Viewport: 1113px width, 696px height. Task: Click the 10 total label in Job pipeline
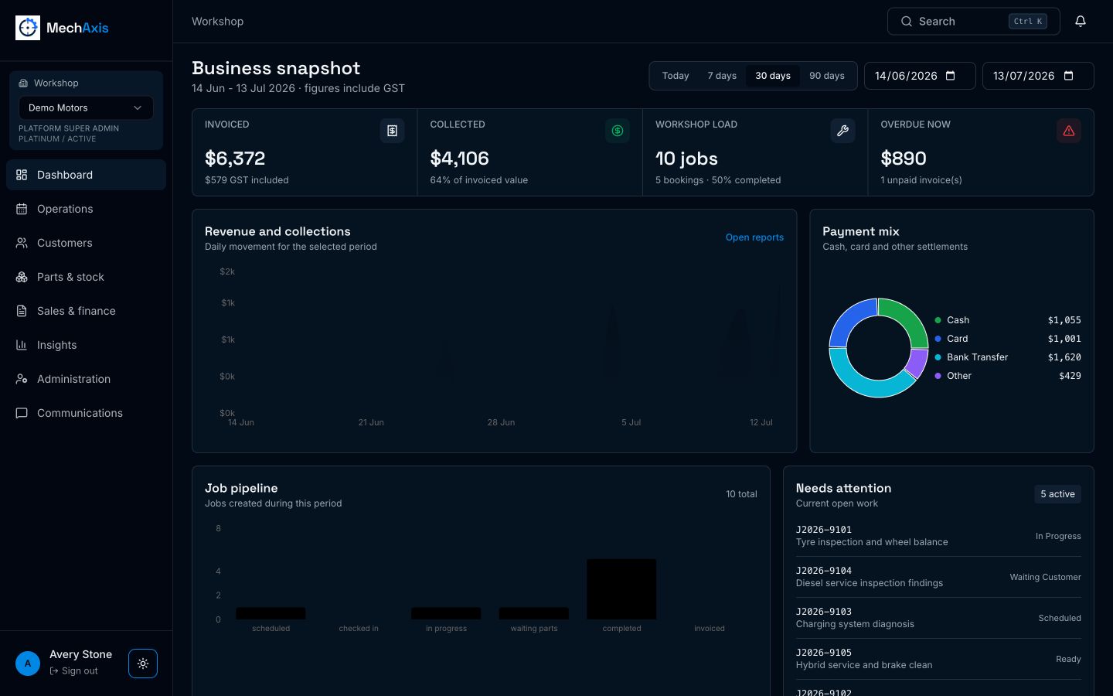(x=741, y=494)
